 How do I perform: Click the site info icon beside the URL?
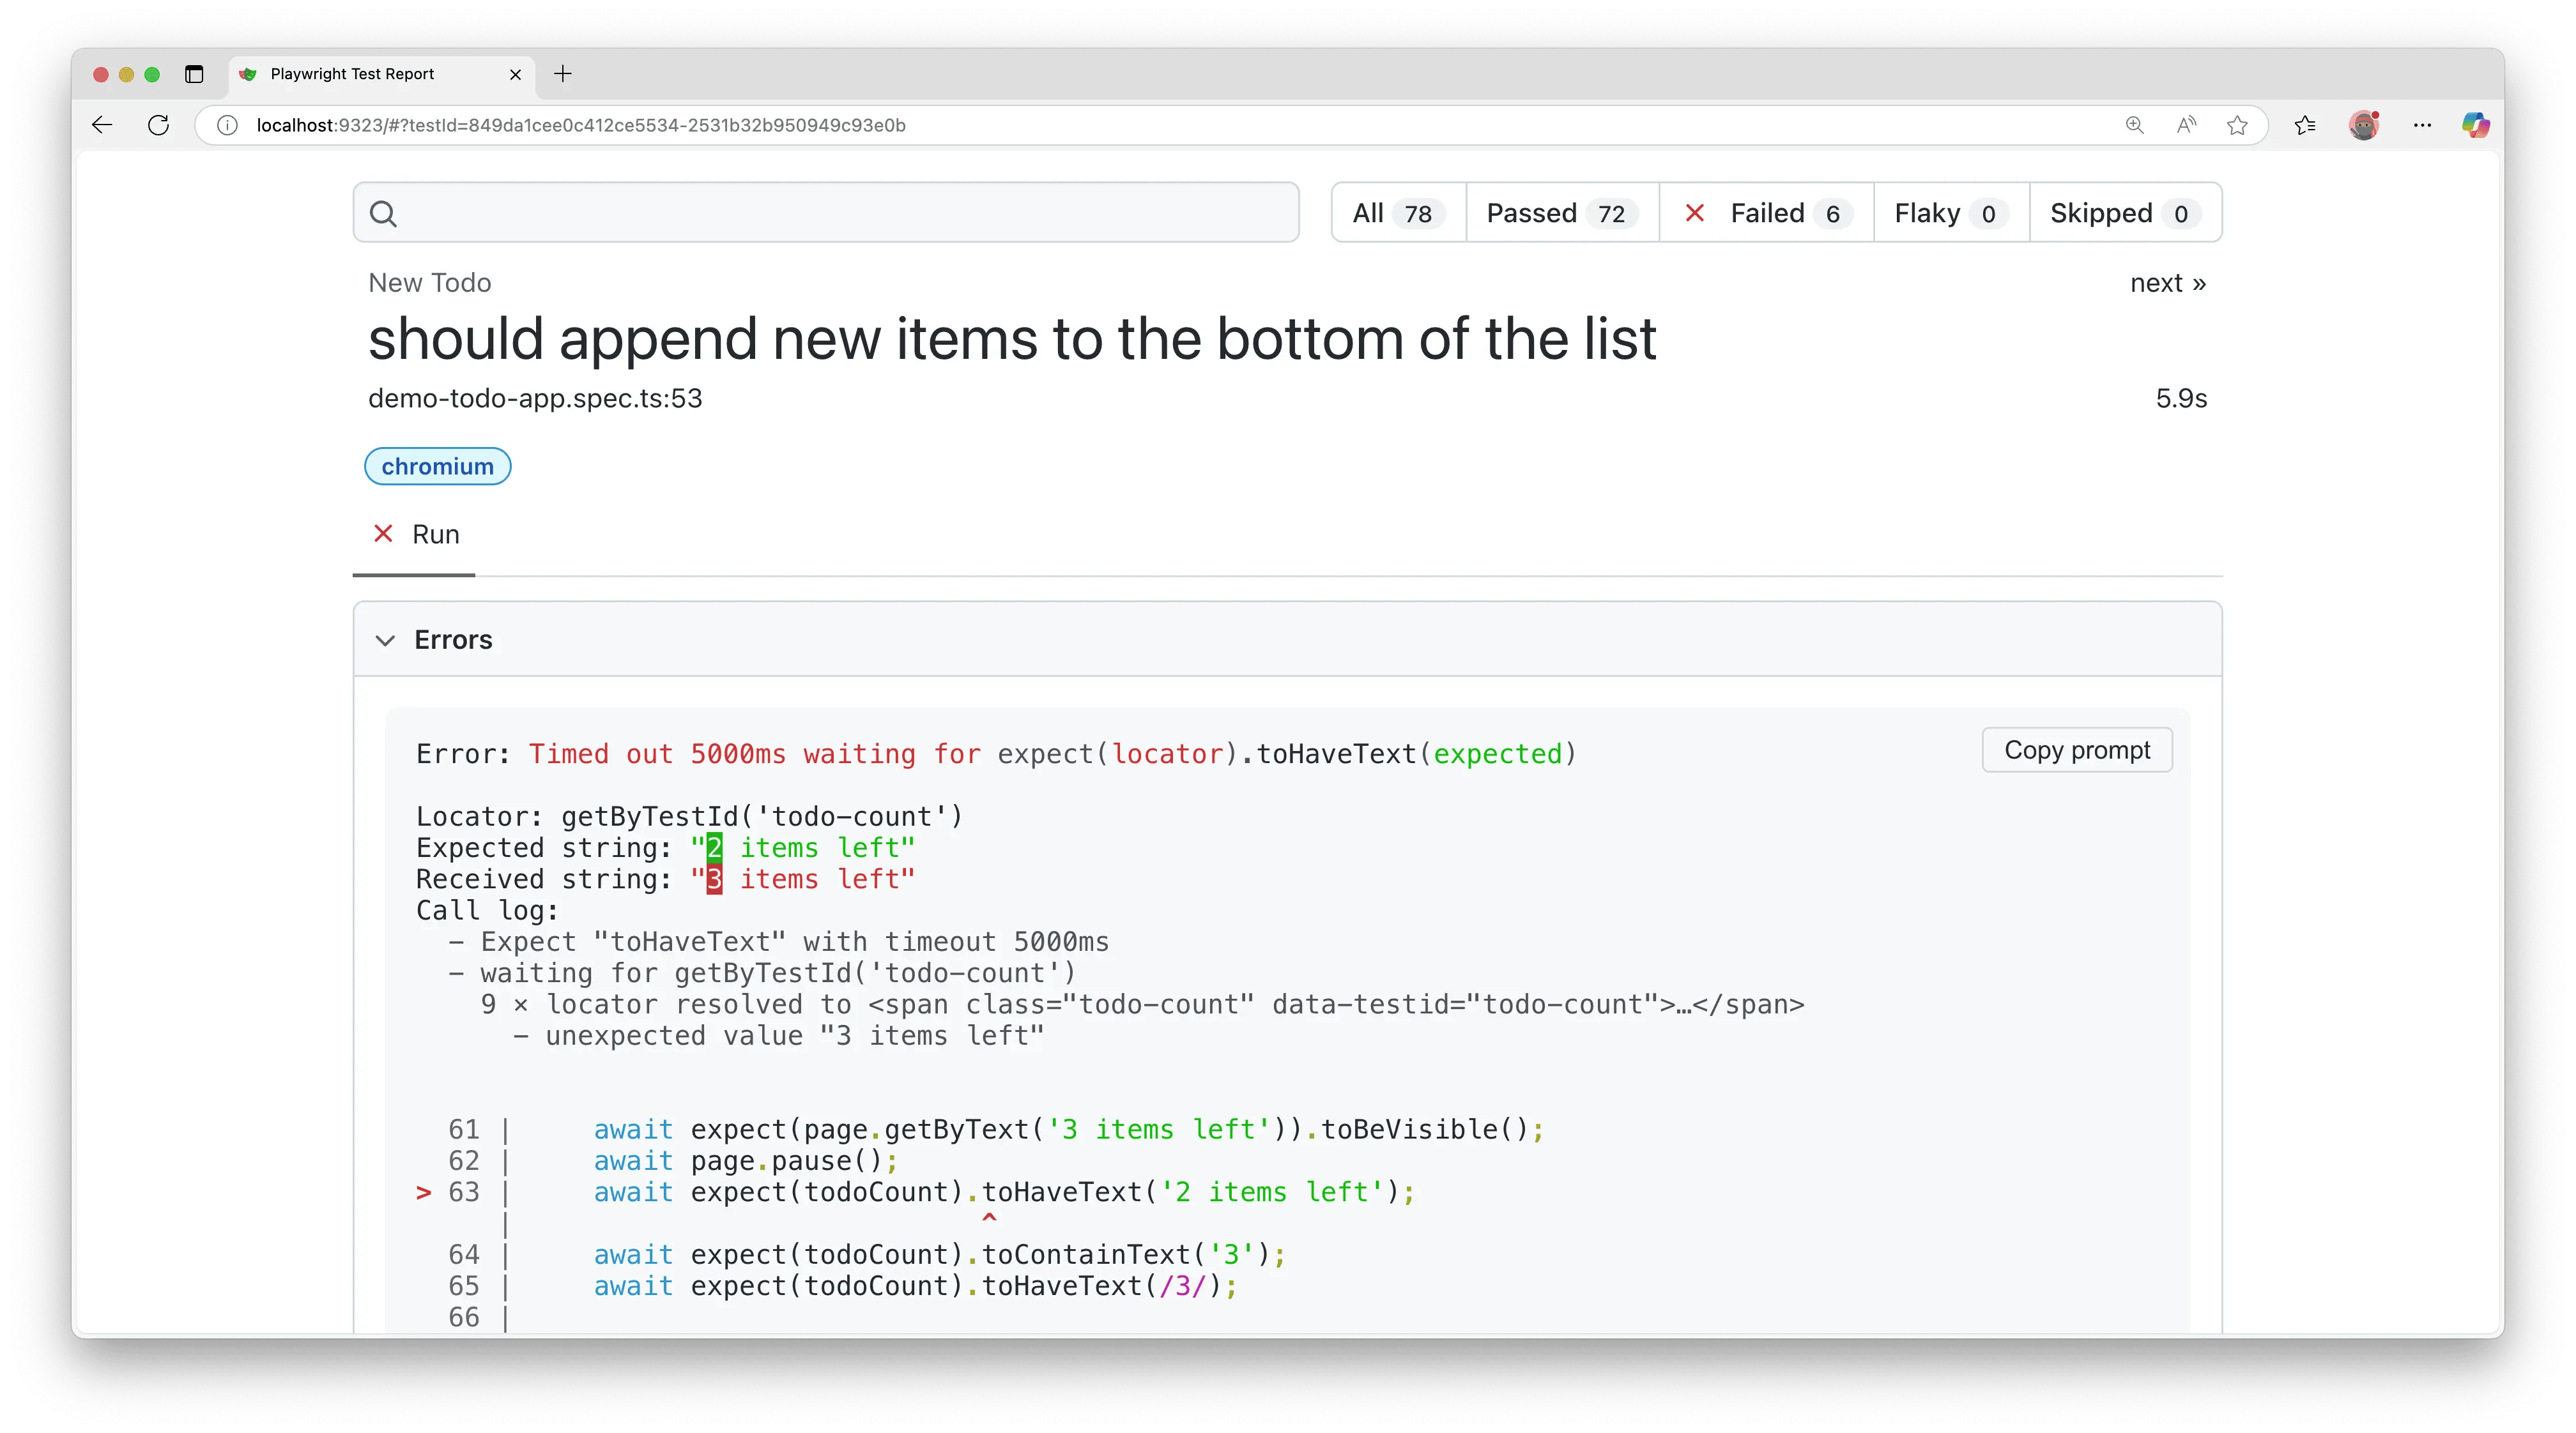[x=227, y=125]
